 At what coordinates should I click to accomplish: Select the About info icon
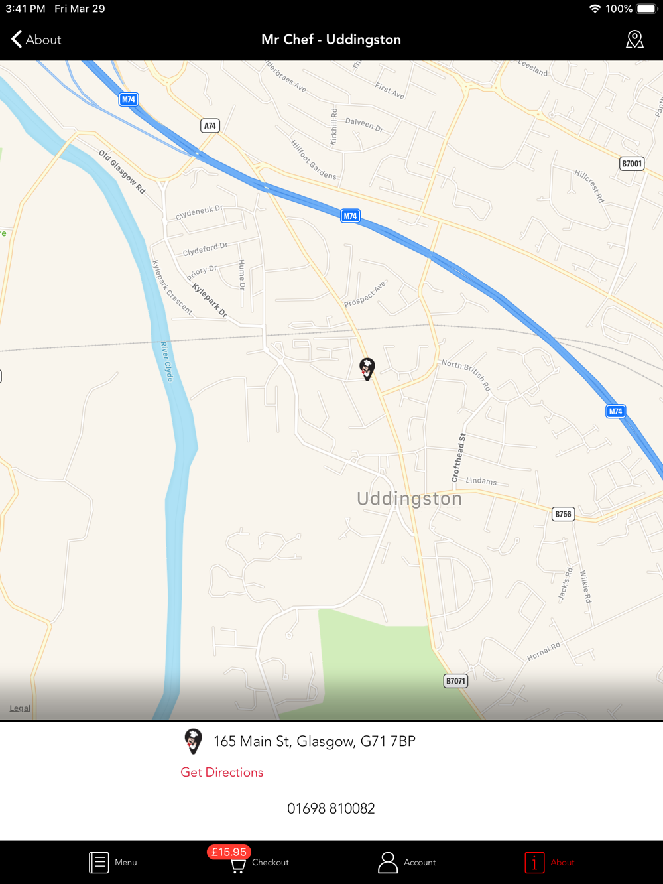click(534, 862)
